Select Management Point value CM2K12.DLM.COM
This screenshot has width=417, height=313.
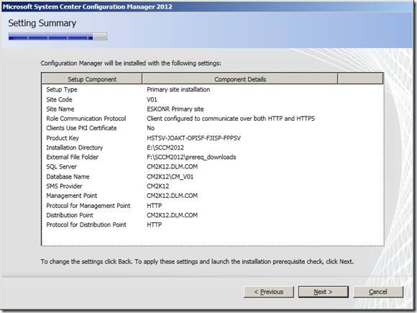pos(173,196)
